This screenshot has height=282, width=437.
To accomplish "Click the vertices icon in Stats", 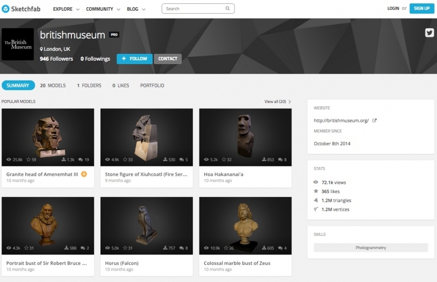I will pos(316,209).
